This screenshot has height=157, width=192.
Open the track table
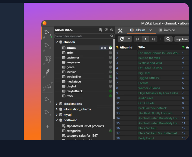[x=87, y=96]
